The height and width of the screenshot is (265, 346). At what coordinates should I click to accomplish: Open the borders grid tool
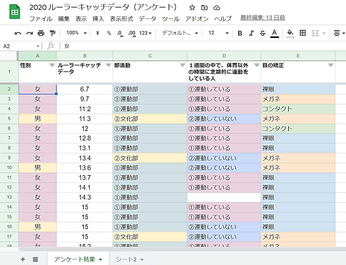[302, 33]
